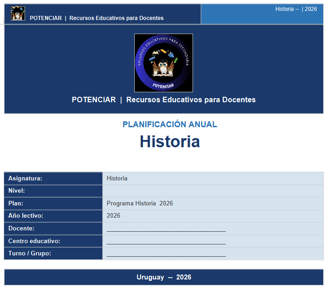This screenshot has width=330, height=294.
Task: Click the 'Programa Historia 2026' cell
Action: 140,204
